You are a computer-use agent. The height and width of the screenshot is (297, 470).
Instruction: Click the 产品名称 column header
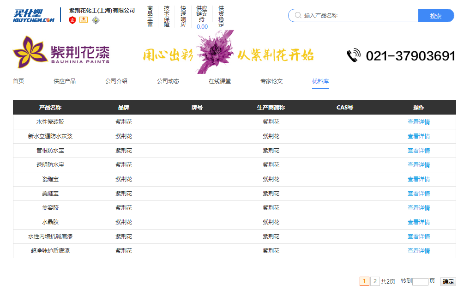click(x=50, y=108)
